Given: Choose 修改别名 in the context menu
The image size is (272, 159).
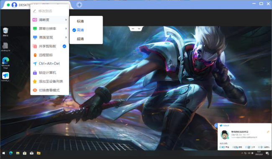Looking at the screenshot, I should pyautogui.click(x=50, y=11).
